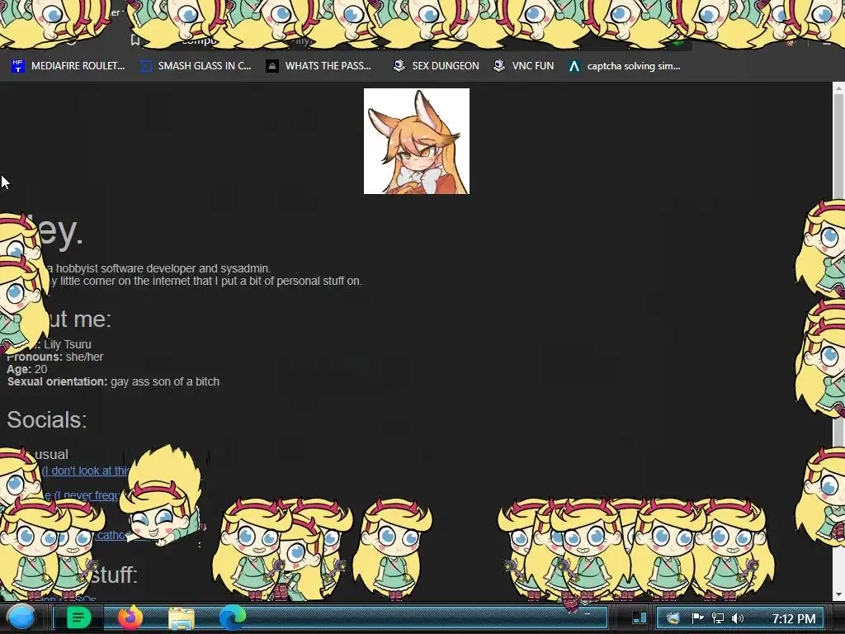
Task: Click the fox-eared girl avatar image
Action: pyautogui.click(x=417, y=141)
